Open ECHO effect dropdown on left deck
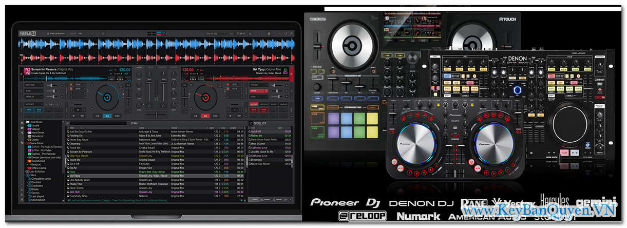 click(x=34, y=91)
